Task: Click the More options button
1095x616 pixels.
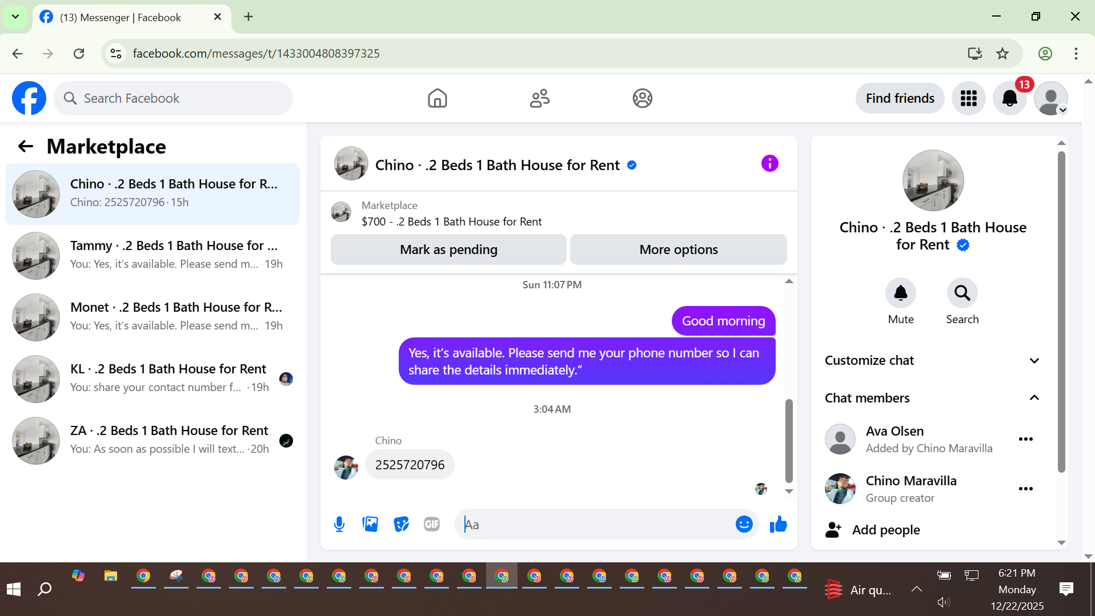Action: tap(679, 249)
